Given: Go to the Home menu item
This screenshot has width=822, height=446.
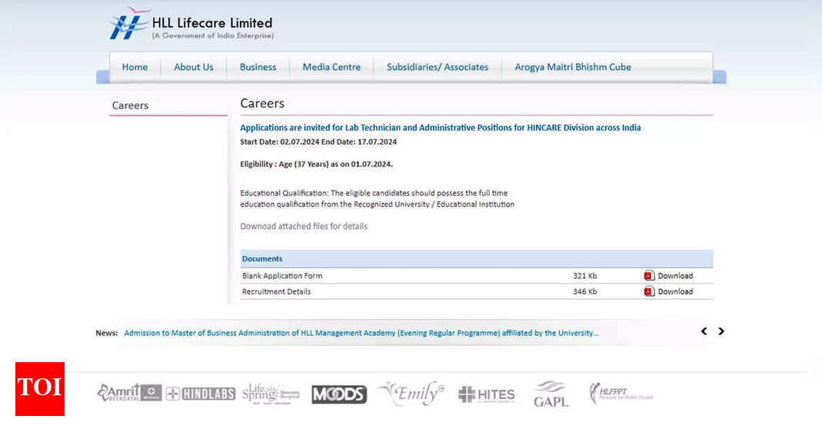Looking at the screenshot, I should [x=135, y=67].
